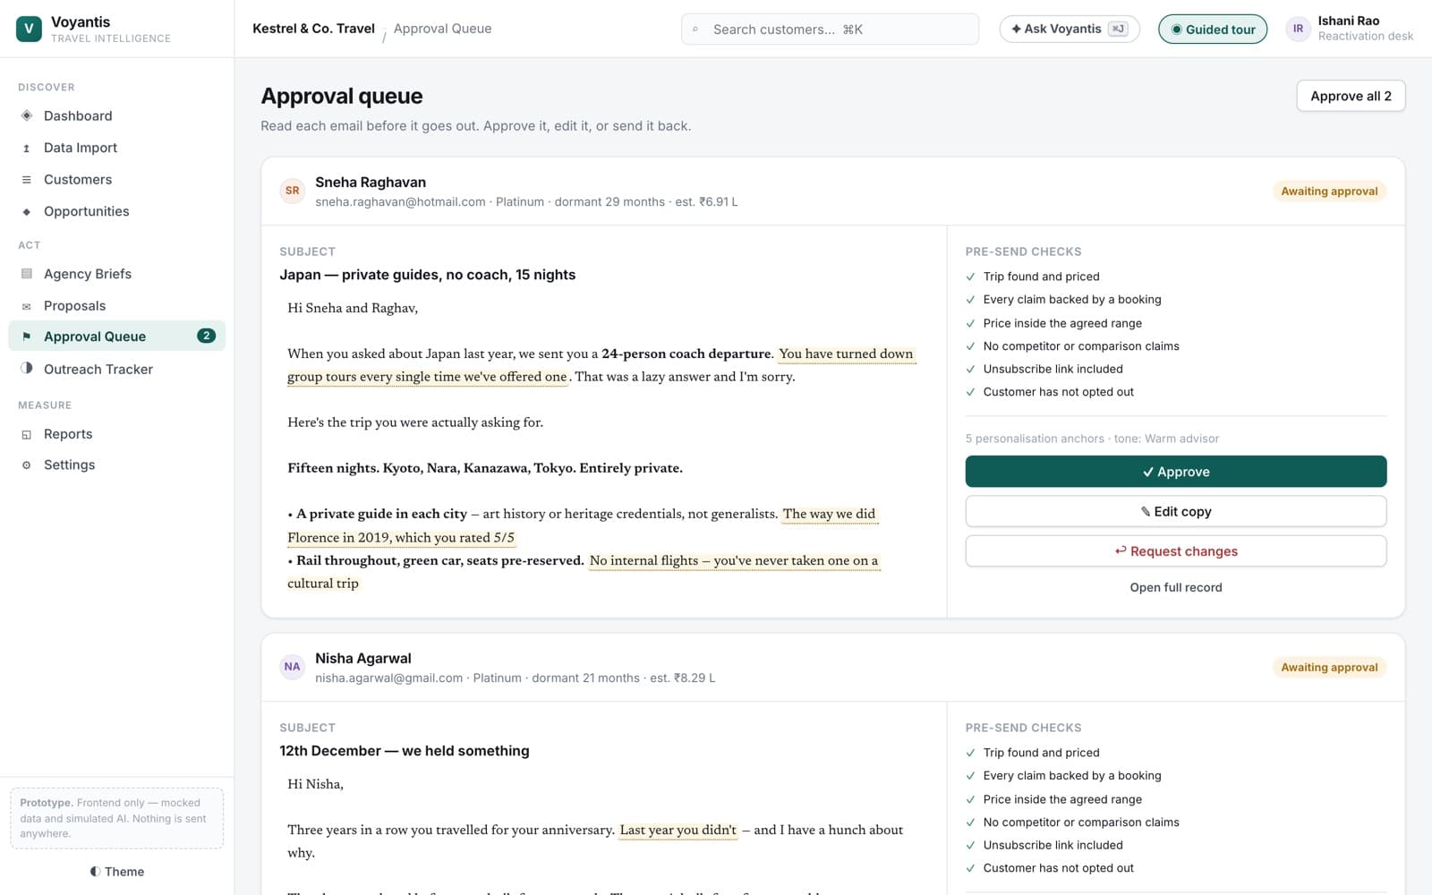Click Nisha's 'Unsubscribe link included' check
This screenshot has width=1432, height=895.
(1053, 845)
